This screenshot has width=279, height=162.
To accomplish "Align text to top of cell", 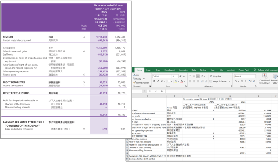I will pos(190,76).
